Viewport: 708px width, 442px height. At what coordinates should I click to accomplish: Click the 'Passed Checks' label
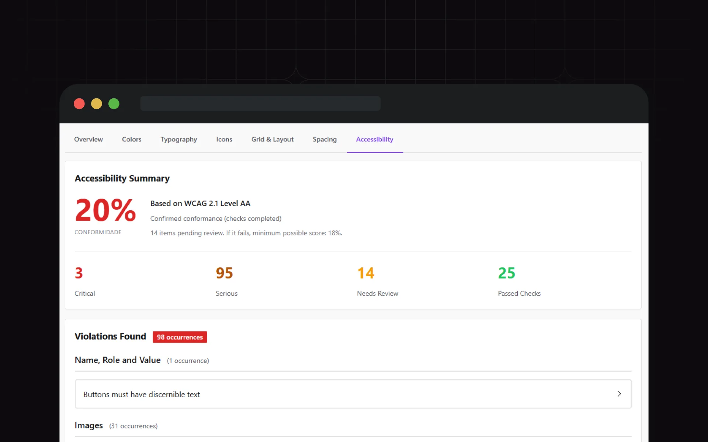[x=519, y=294]
